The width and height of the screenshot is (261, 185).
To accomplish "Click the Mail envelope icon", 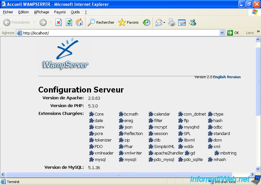I will 159,22.
